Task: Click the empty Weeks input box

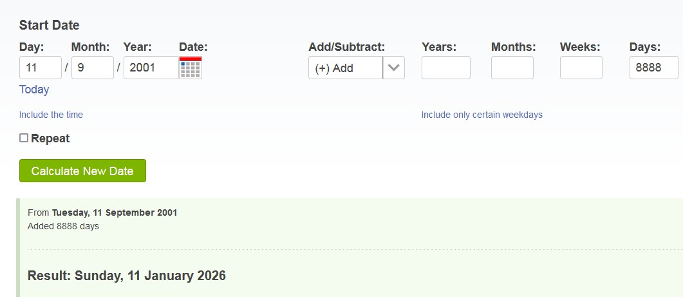Action: (x=581, y=68)
